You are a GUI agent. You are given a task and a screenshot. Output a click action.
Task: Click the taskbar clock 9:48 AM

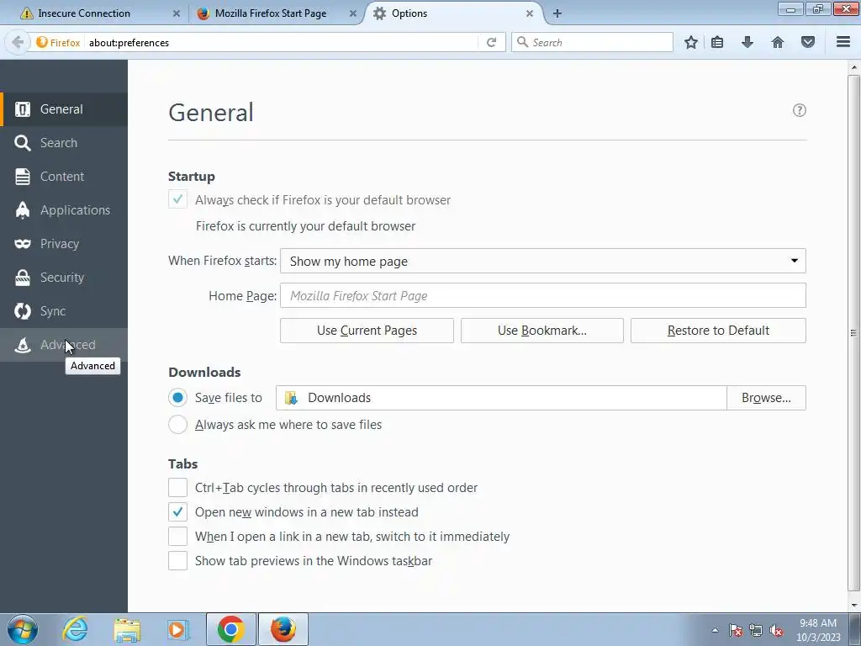point(818,630)
